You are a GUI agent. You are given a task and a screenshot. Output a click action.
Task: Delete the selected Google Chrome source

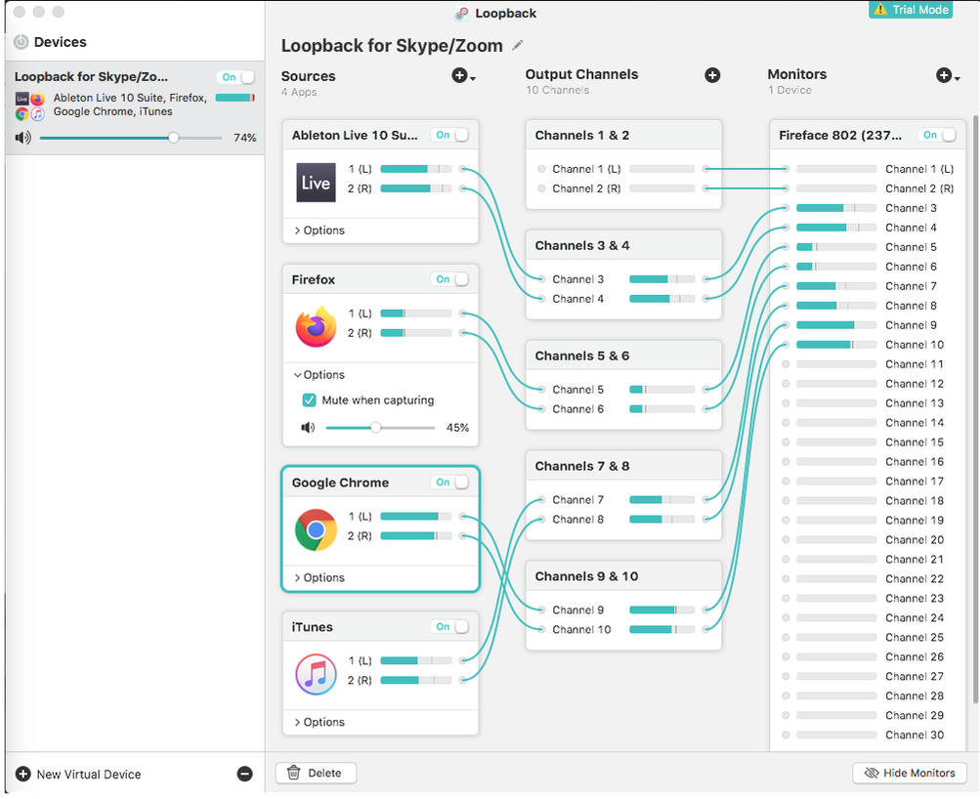[x=316, y=773]
